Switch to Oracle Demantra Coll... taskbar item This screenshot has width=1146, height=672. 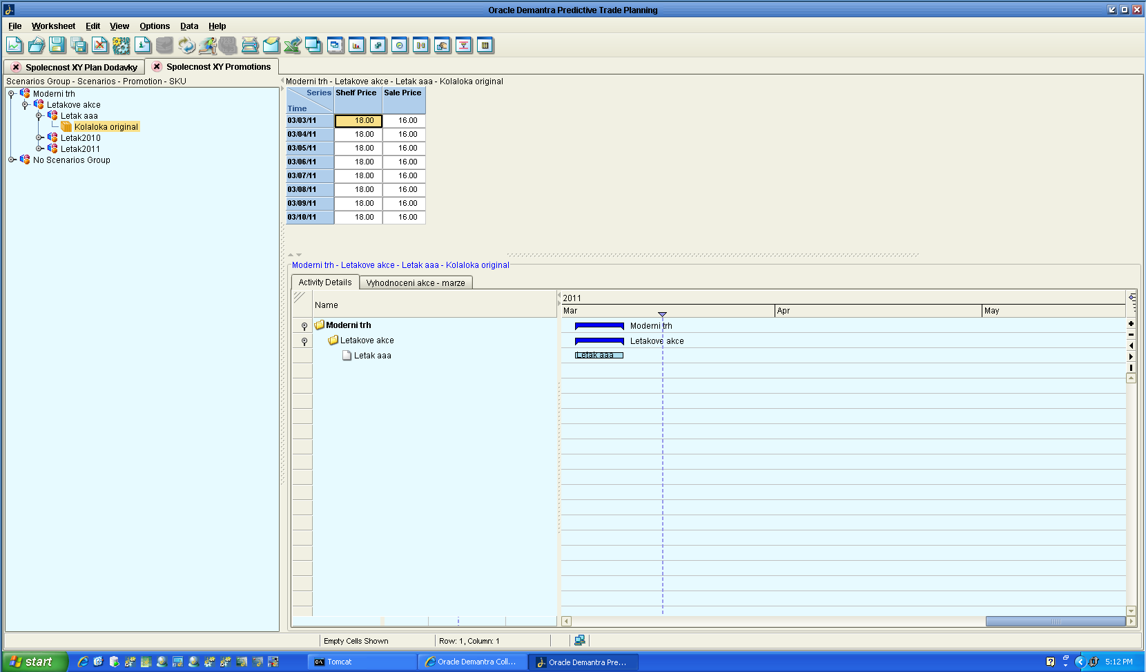click(473, 662)
